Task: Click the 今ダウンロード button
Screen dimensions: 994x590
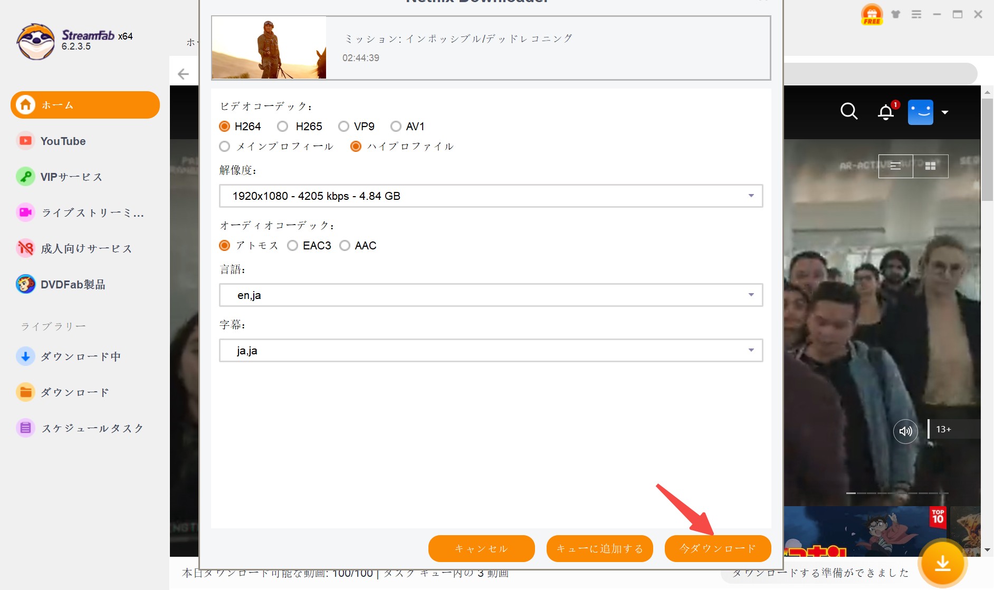Action: point(718,548)
